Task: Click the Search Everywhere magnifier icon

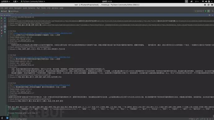Action: tap(212, 11)
